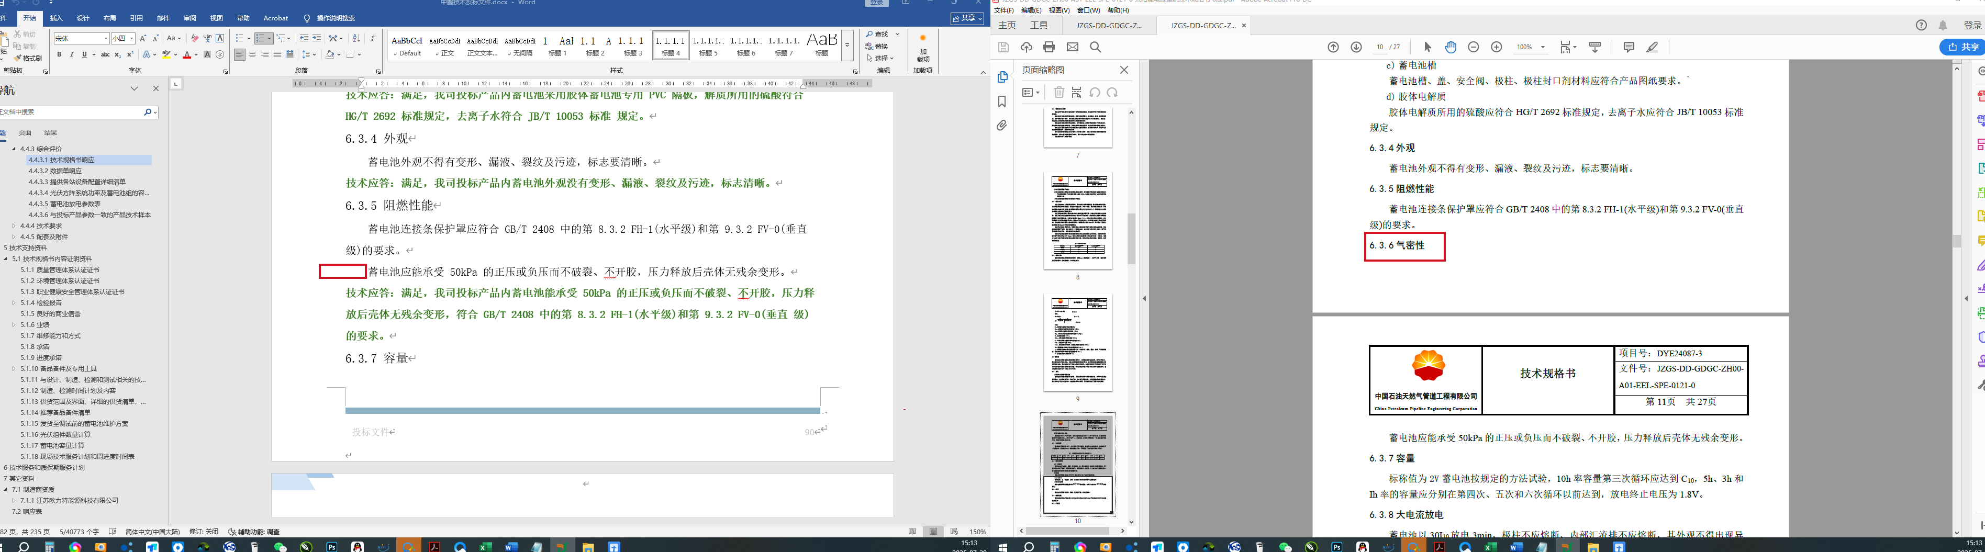1985x552 pixels.
Task: Add a comment note in Acrobat
Action: coord(1628,47)
